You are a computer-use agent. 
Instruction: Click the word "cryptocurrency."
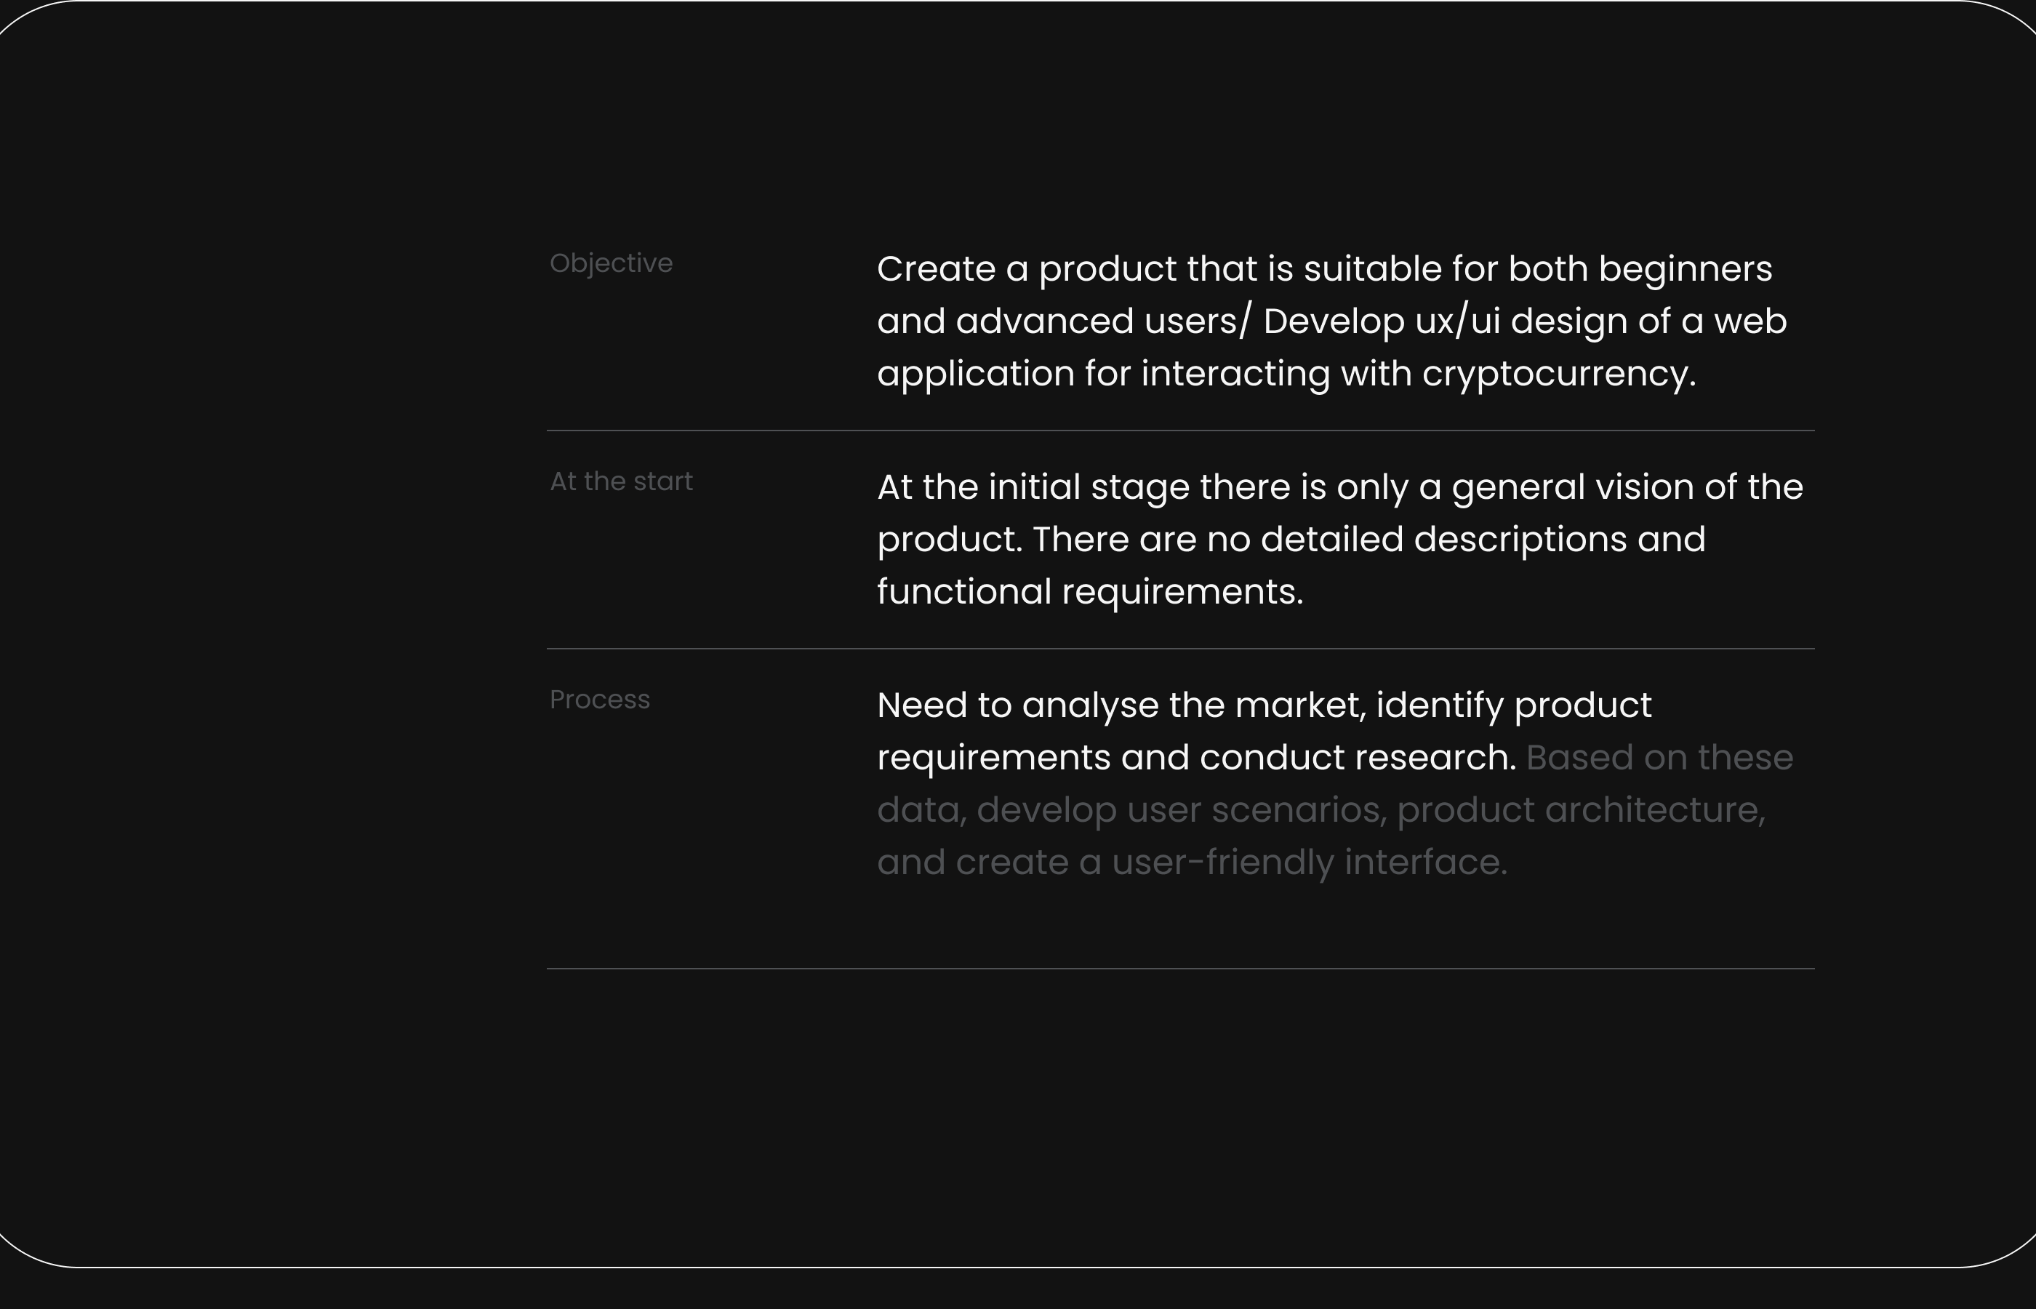point(1558,374)
